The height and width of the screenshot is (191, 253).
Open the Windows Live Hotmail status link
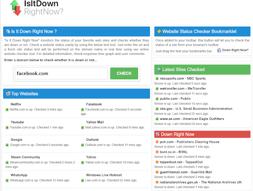(104, 175)
